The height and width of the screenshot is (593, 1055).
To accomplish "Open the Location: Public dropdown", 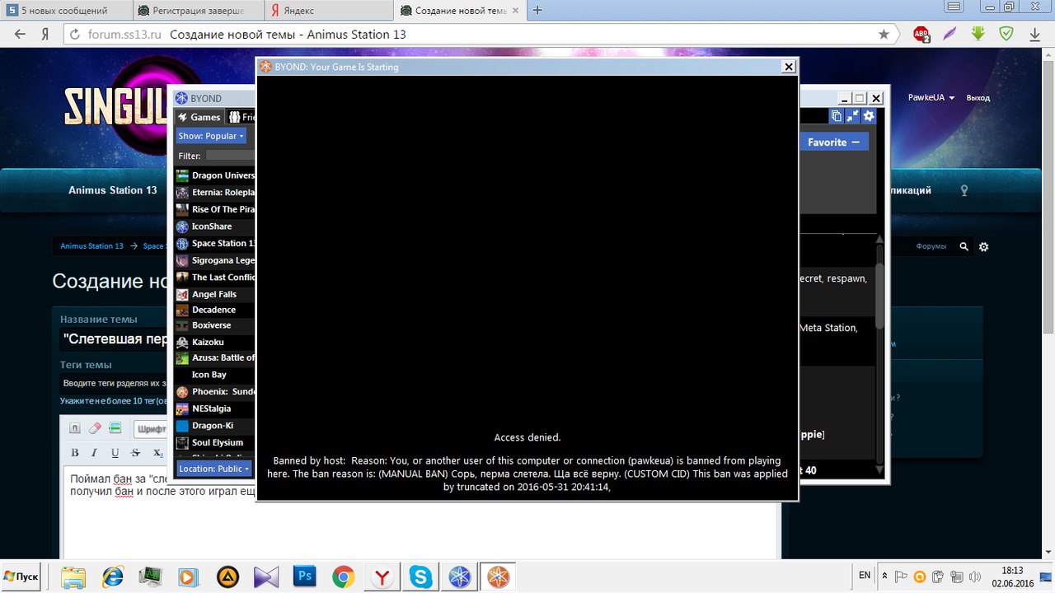I will click(x=214, y=469).
